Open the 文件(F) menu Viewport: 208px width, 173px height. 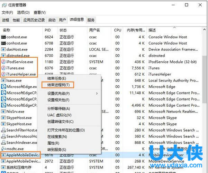point(7,12)
